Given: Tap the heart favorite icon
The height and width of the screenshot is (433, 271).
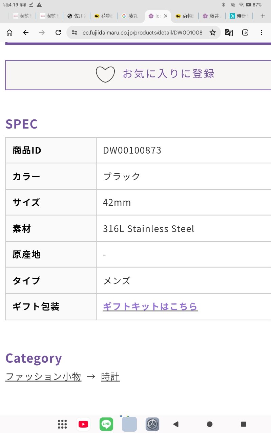Looking at the screenshot, I should click(105, 74).
